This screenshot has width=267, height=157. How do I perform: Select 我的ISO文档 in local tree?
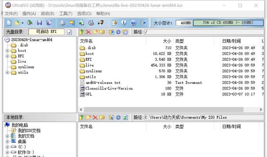[x=29, y=131]
